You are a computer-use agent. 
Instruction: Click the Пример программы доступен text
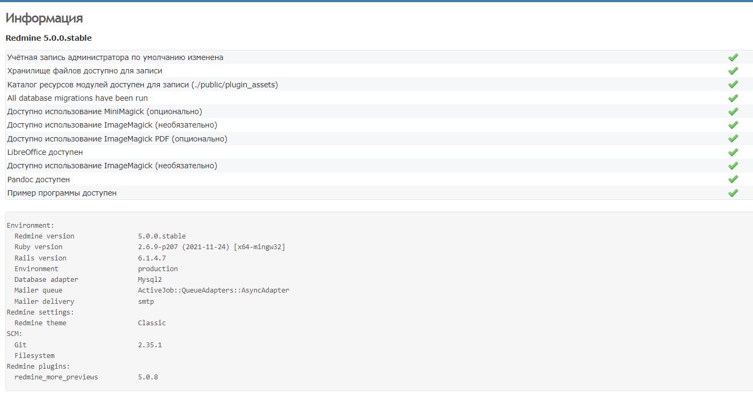[x=62, y=193]
